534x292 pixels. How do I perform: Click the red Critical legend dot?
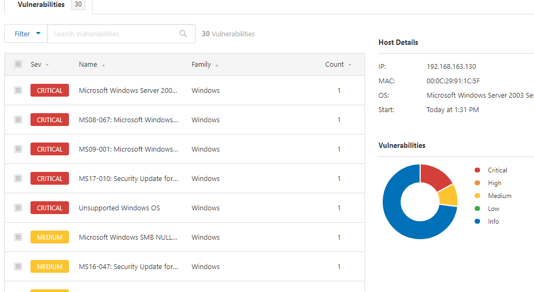click(x=477, y=170)
